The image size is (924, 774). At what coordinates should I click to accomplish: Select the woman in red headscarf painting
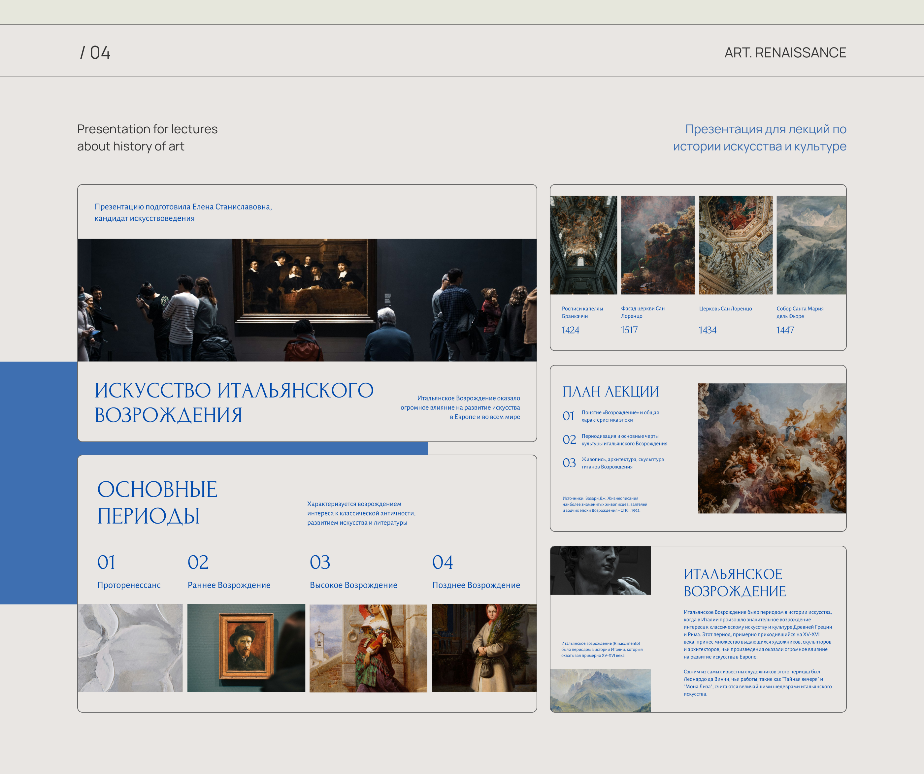pyautogui.click(x=484, y=648)
